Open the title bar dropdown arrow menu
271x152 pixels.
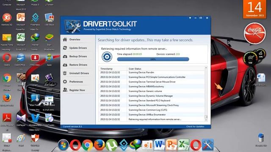190,18
